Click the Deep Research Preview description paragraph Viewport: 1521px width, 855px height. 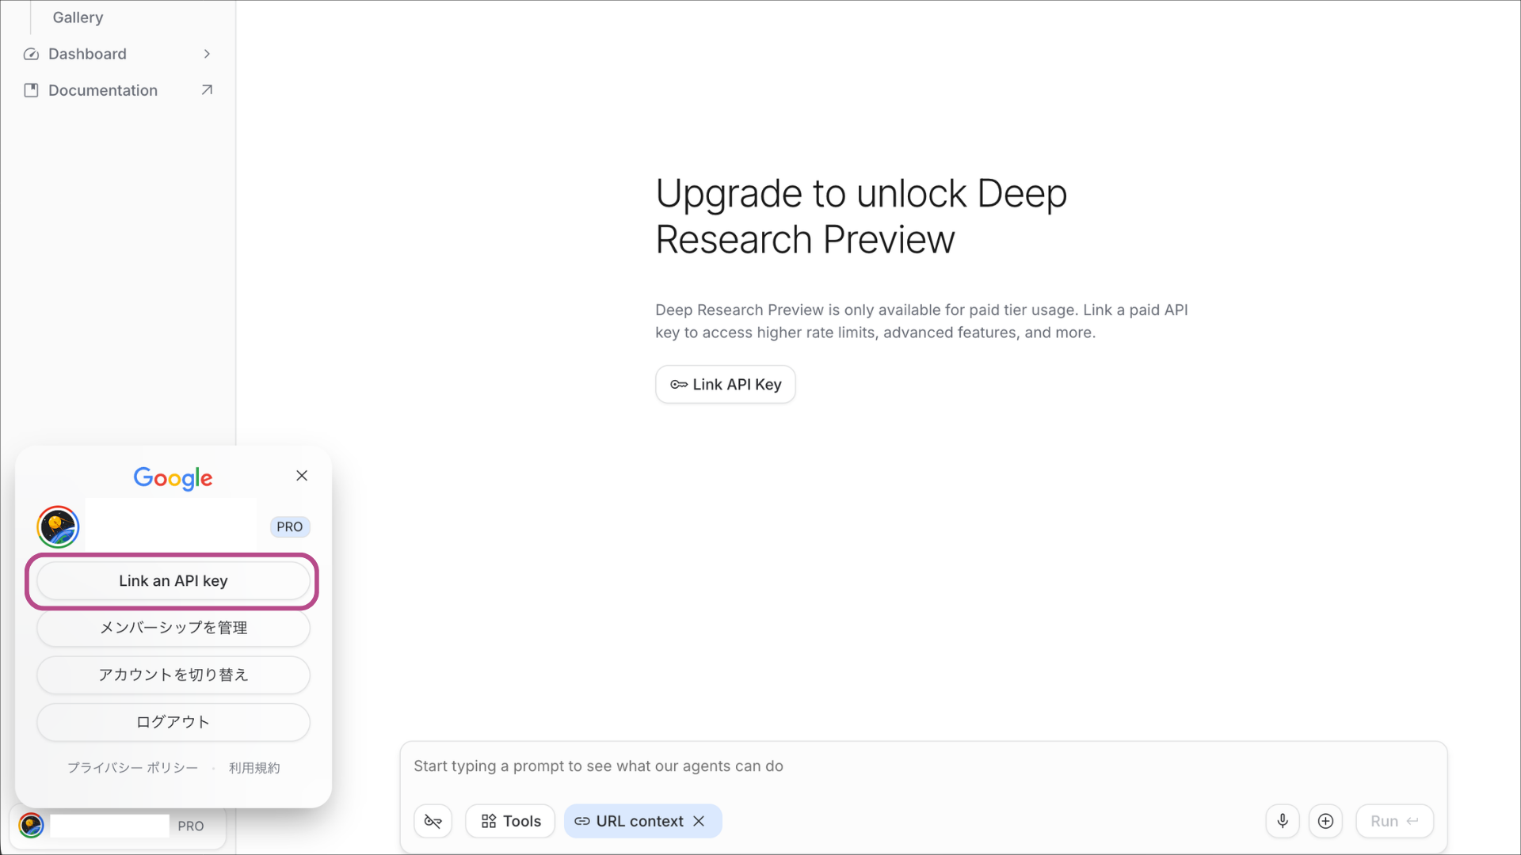click(x=921, y=321)
